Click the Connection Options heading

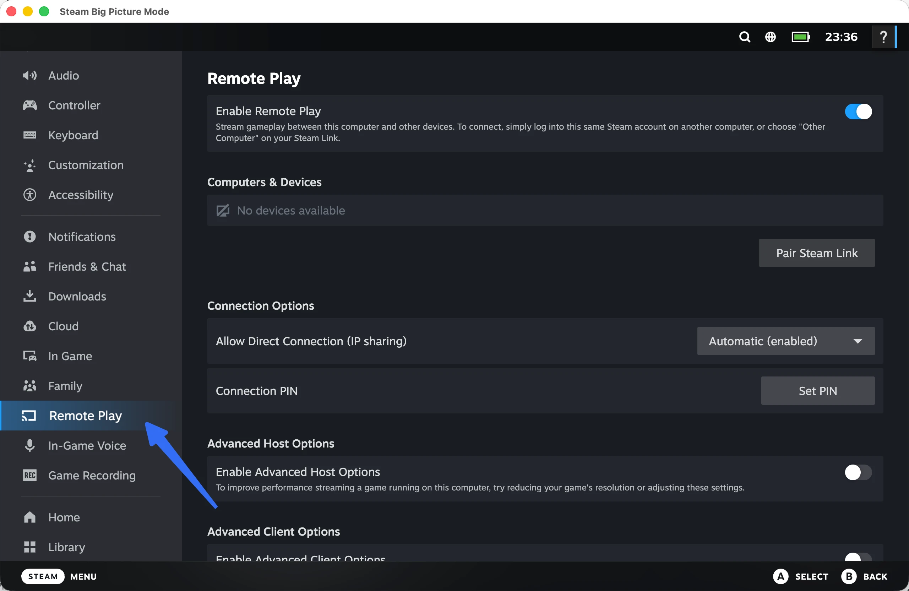tap(261, 306)
